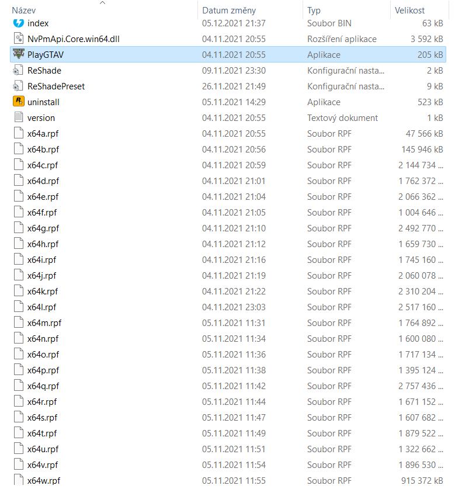Screen dimensions: 455x489
Task: Click the type Rozšíření aplikace
Action: pyautogui.click(x=342, y=39)
